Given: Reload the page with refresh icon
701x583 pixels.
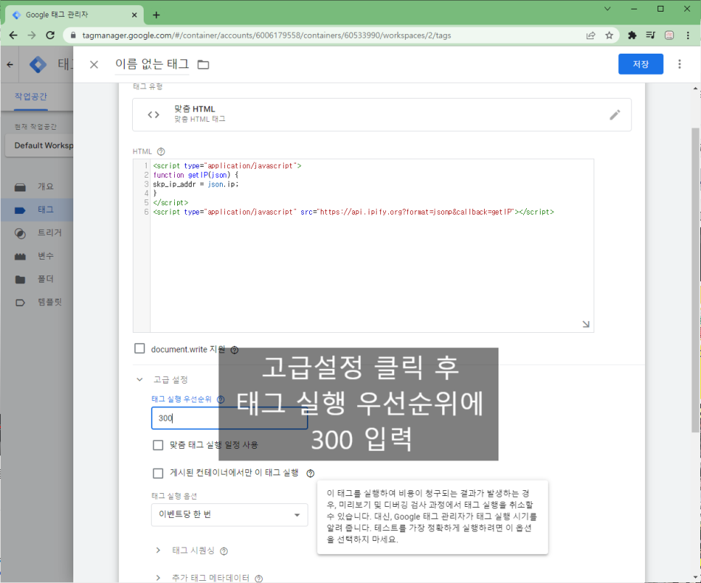Looking at the screenshot, I should [x=50, y=36].
